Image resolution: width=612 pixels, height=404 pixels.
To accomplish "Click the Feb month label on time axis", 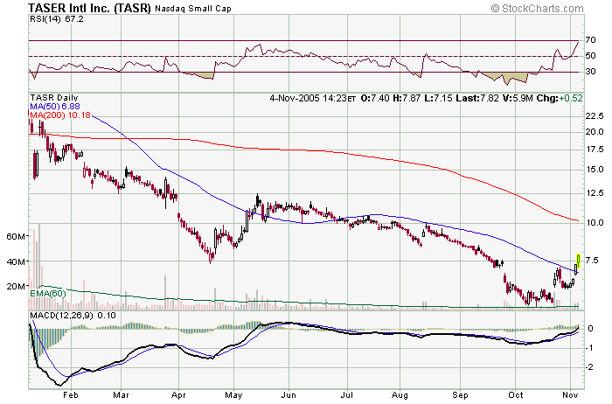I will coord(71,395).
